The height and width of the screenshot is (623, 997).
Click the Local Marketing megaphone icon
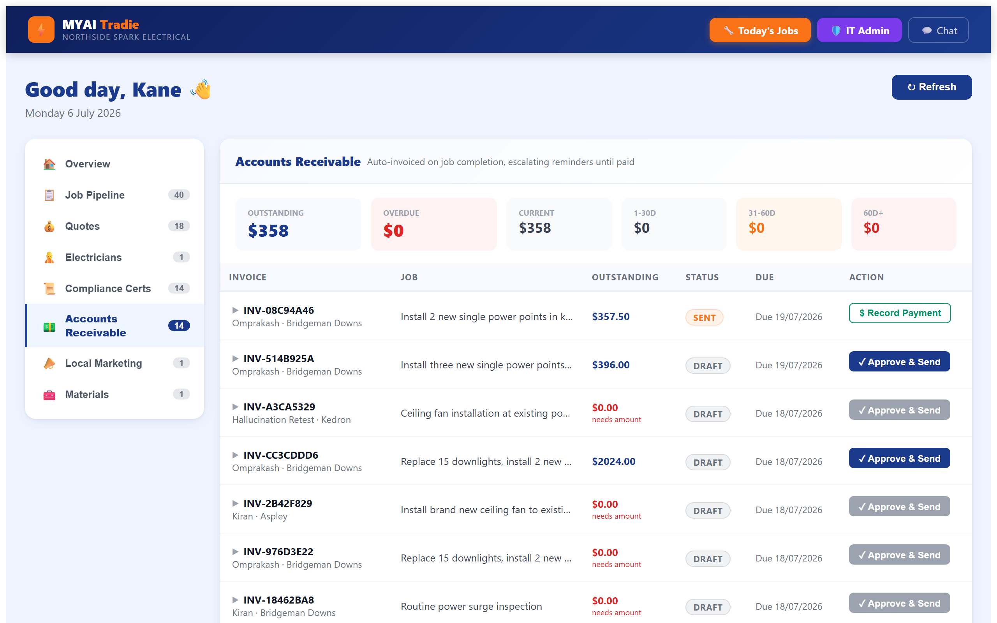coord(49,363)
